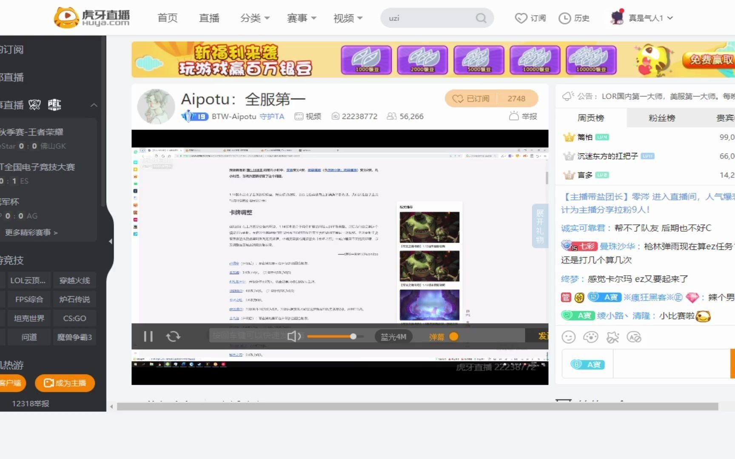Open the 直播 navigation item

pyautogui.click(x=209, y=18)
